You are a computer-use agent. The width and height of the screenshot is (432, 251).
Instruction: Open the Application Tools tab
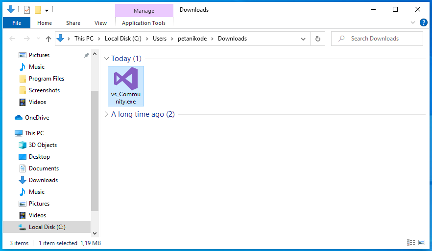[x=144, y=23]
